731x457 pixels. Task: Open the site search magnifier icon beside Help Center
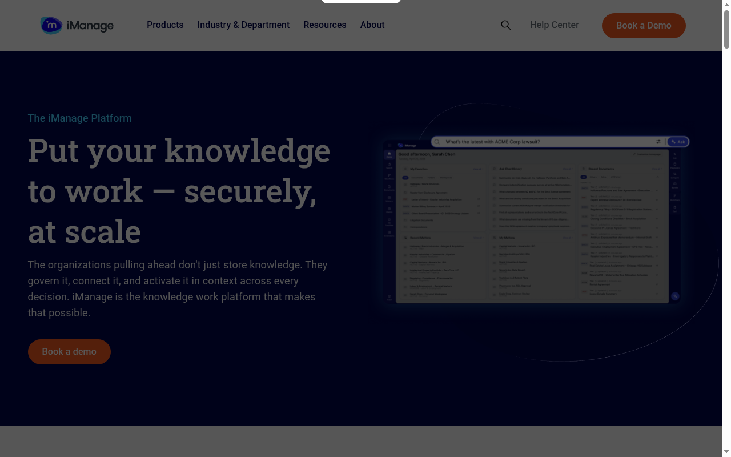click(506, 25)
